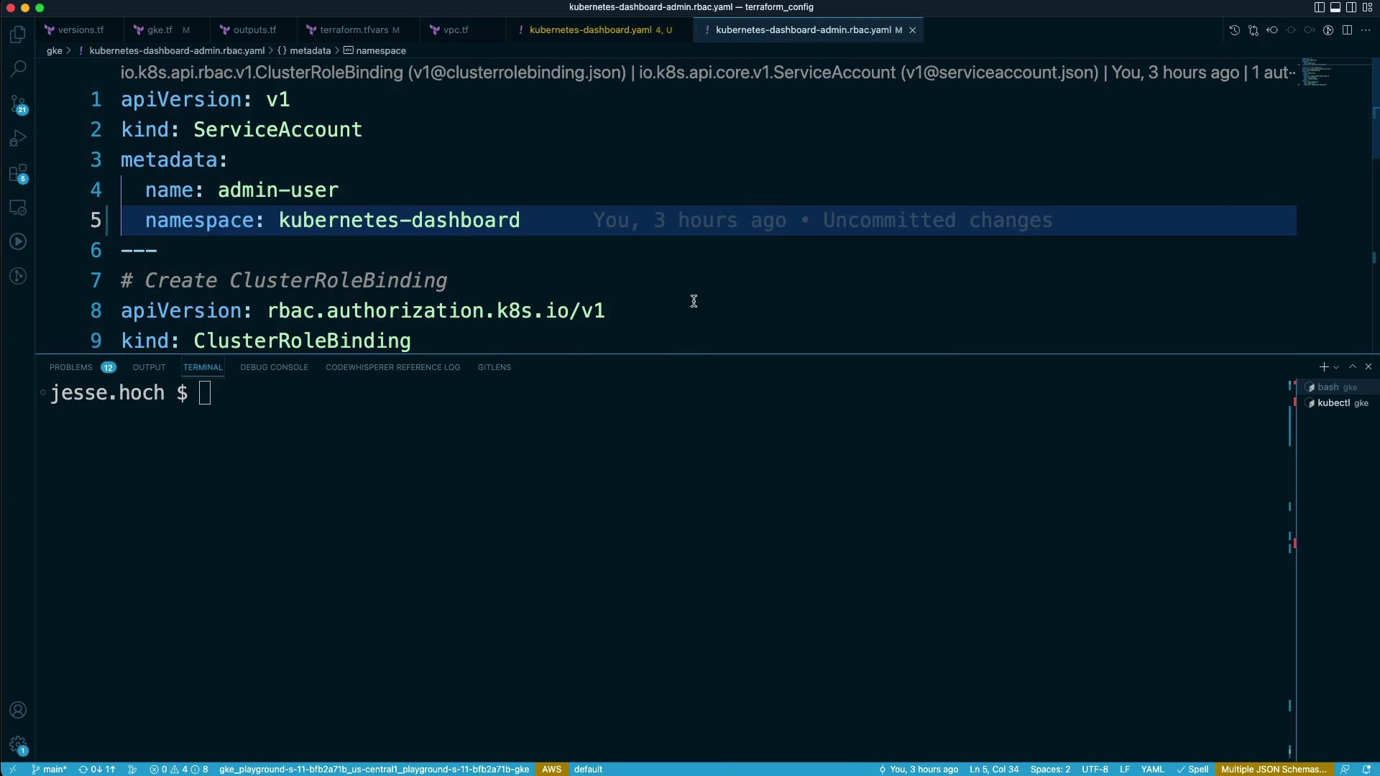Open the Extensions view

coord(18,173)
